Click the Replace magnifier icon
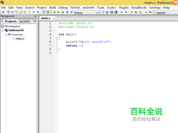This screenshot has width=178, height=133. pos(150,12)
